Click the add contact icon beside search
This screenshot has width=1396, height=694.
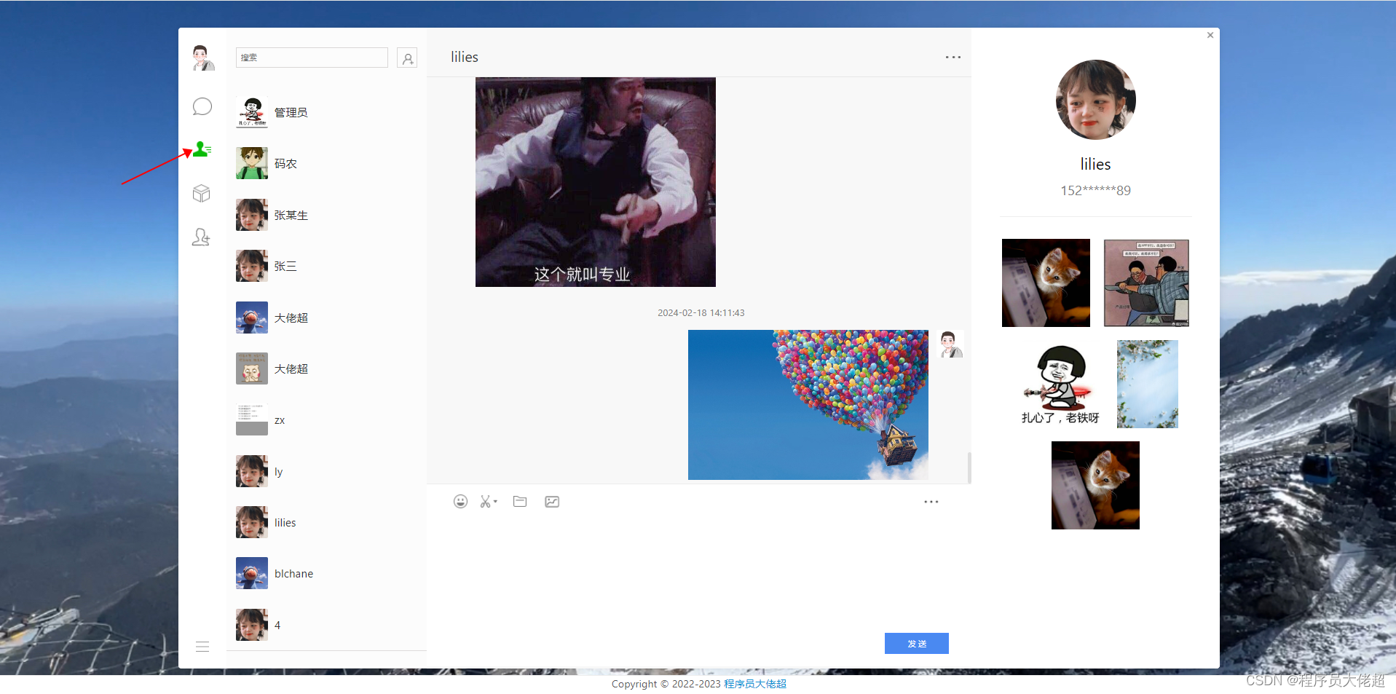(x=407, y=58)
